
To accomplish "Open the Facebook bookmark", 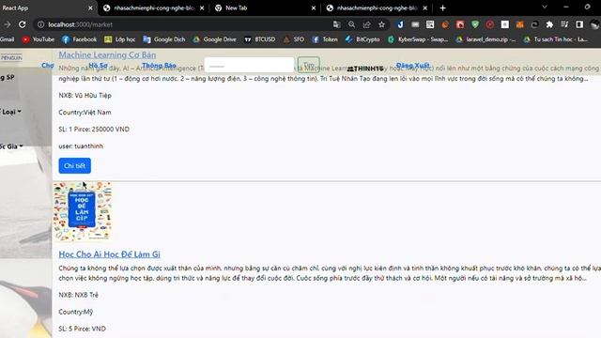I will point(79,39).
